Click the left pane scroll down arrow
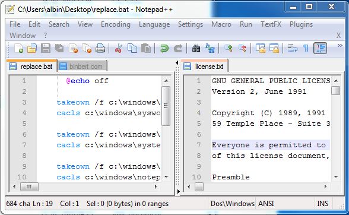 [166, 176]
